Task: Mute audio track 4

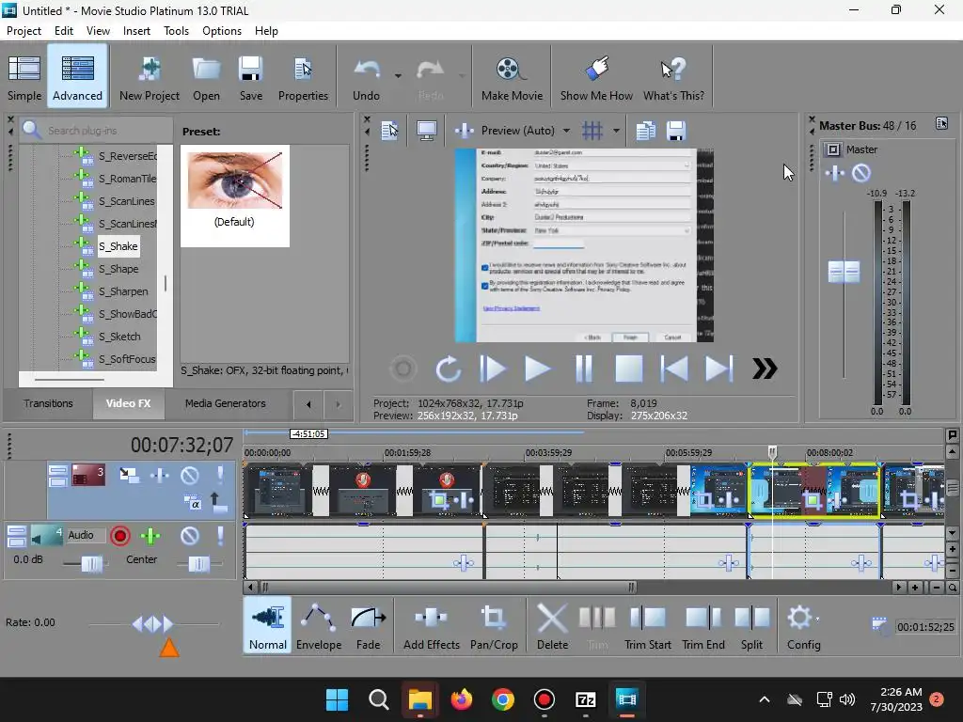Action: click(190, 536)
